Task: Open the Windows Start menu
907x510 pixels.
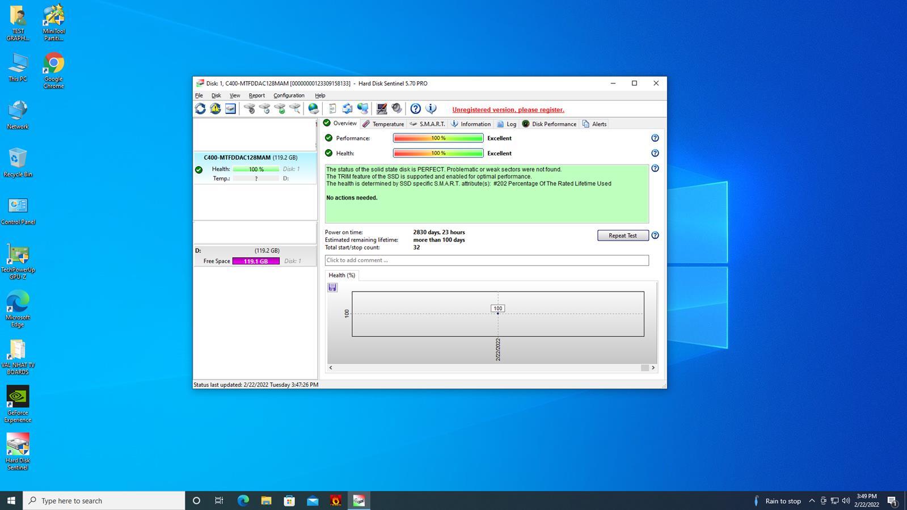Action: click(x=11, y=500)
